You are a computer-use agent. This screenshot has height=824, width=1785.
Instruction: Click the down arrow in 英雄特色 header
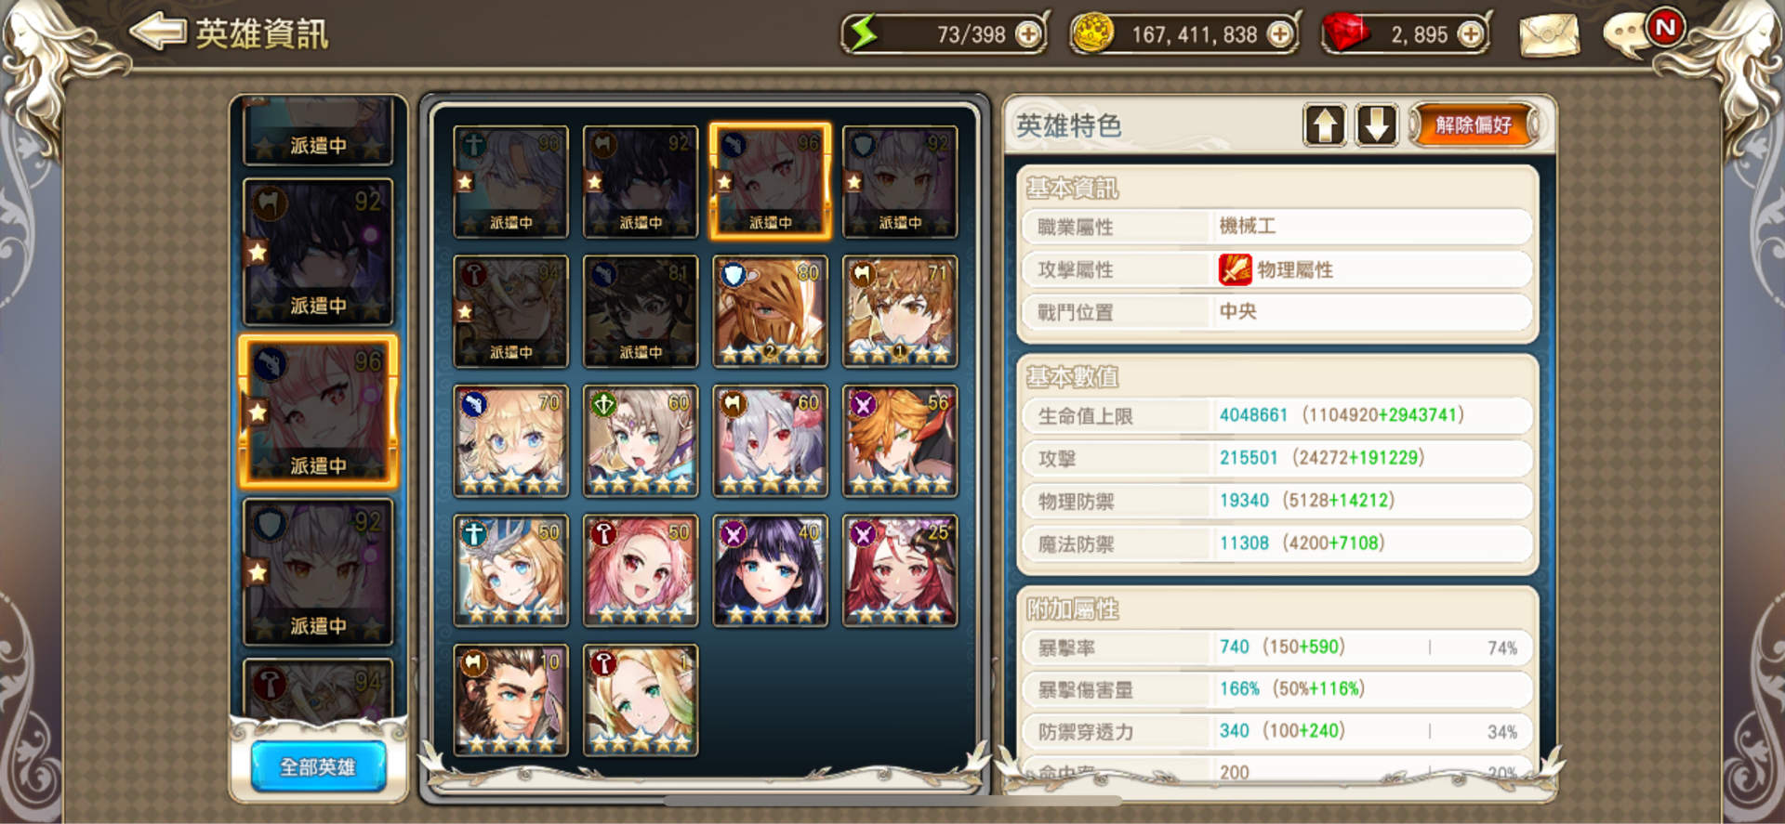click(x=1377, y=124)
